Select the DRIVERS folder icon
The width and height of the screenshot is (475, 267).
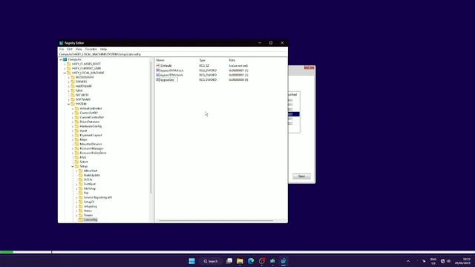pos(73,82)
